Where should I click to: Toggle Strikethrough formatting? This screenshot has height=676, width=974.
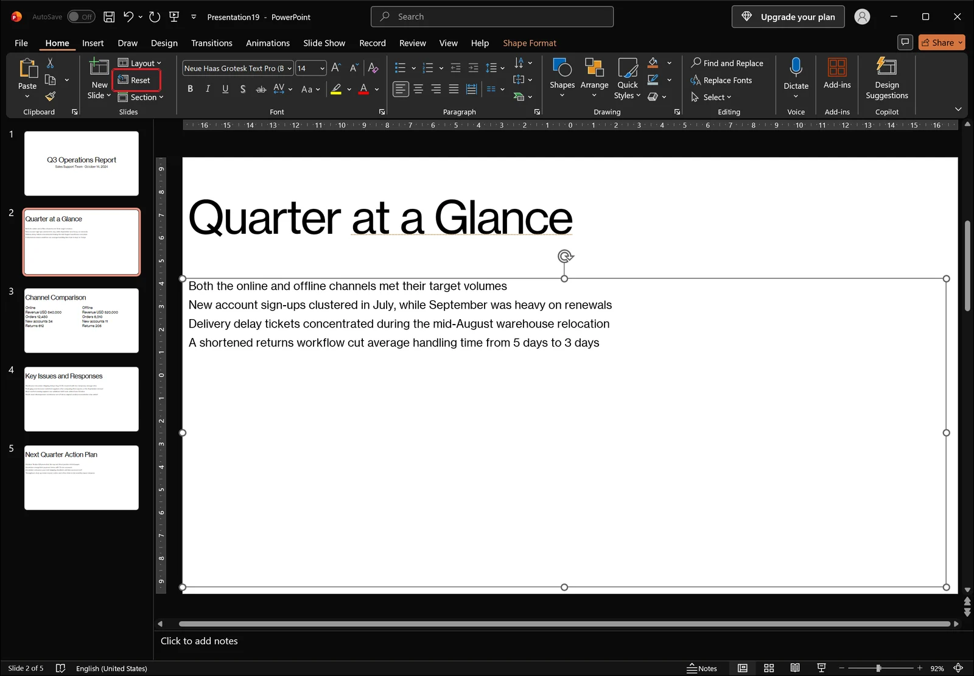click(261, 89)
